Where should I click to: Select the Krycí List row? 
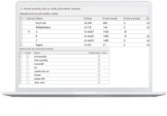[85, 23]
